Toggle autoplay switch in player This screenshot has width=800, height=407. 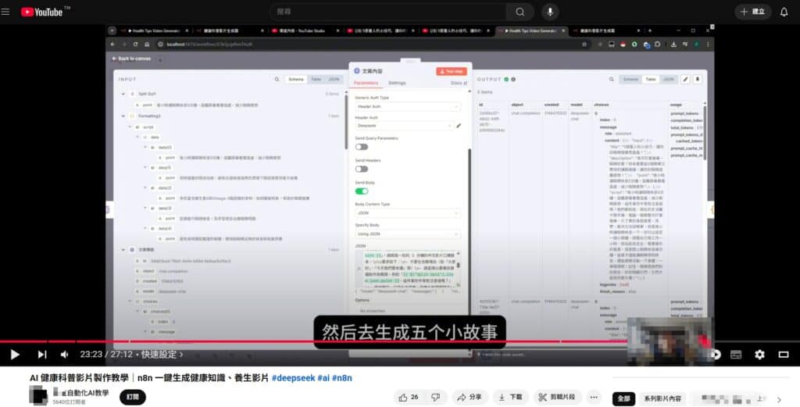tap(712, 354)
